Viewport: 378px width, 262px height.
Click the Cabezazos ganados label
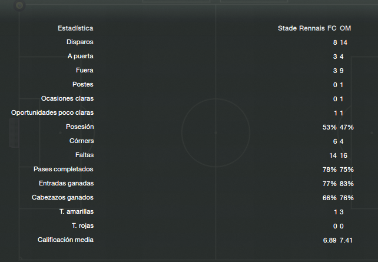[x=62, y=197]
